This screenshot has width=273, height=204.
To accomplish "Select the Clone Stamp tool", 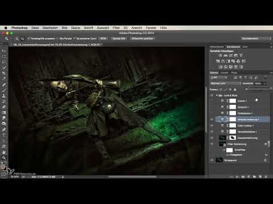I will click(3, 96).
